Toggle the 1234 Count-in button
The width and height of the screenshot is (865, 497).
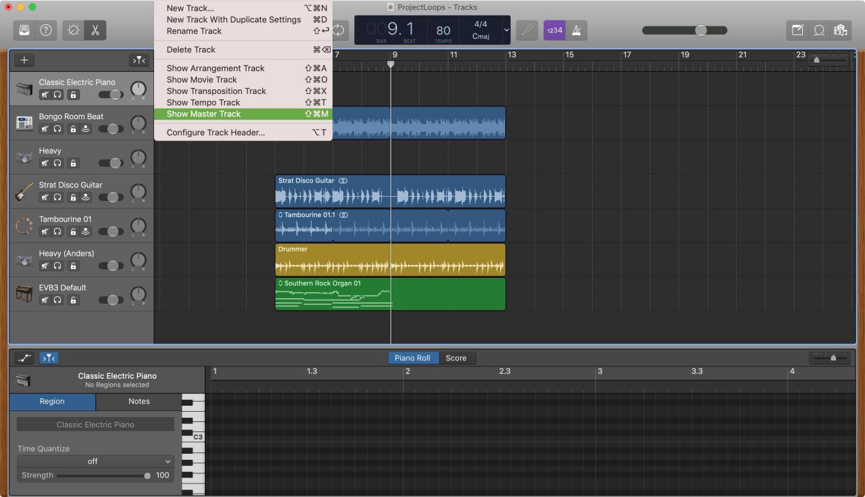point(554,30)
